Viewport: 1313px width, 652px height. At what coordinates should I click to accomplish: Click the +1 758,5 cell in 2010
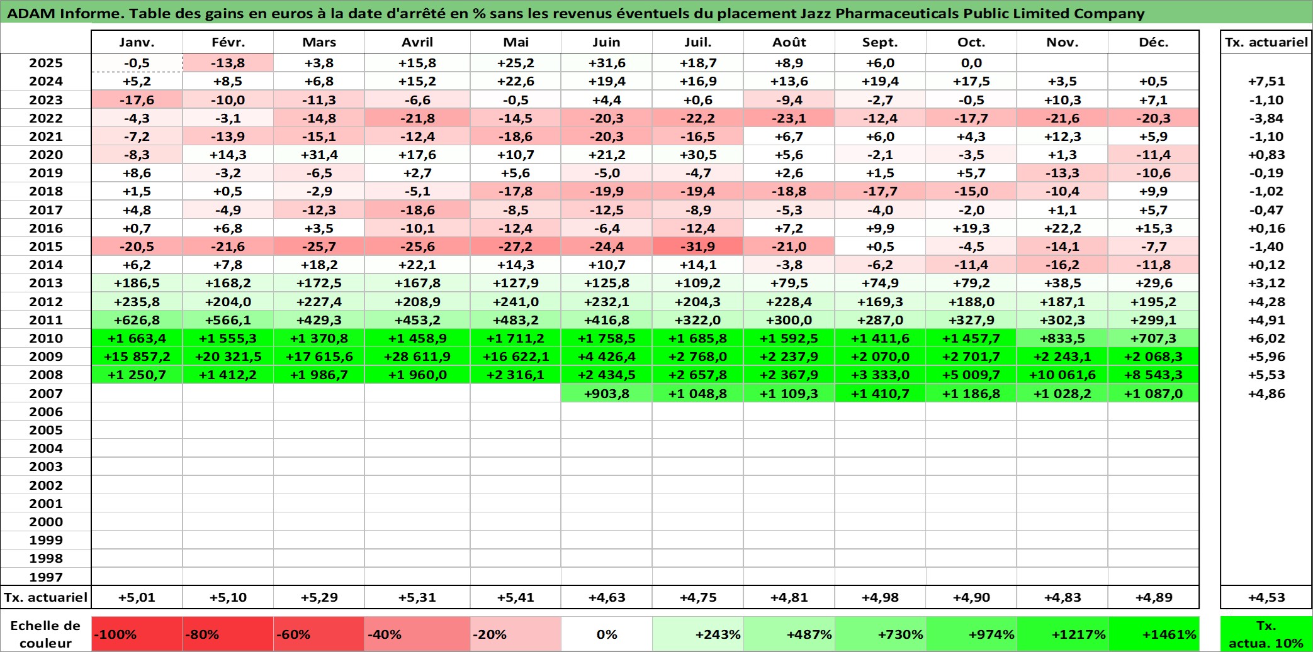[x=606, y=338]
